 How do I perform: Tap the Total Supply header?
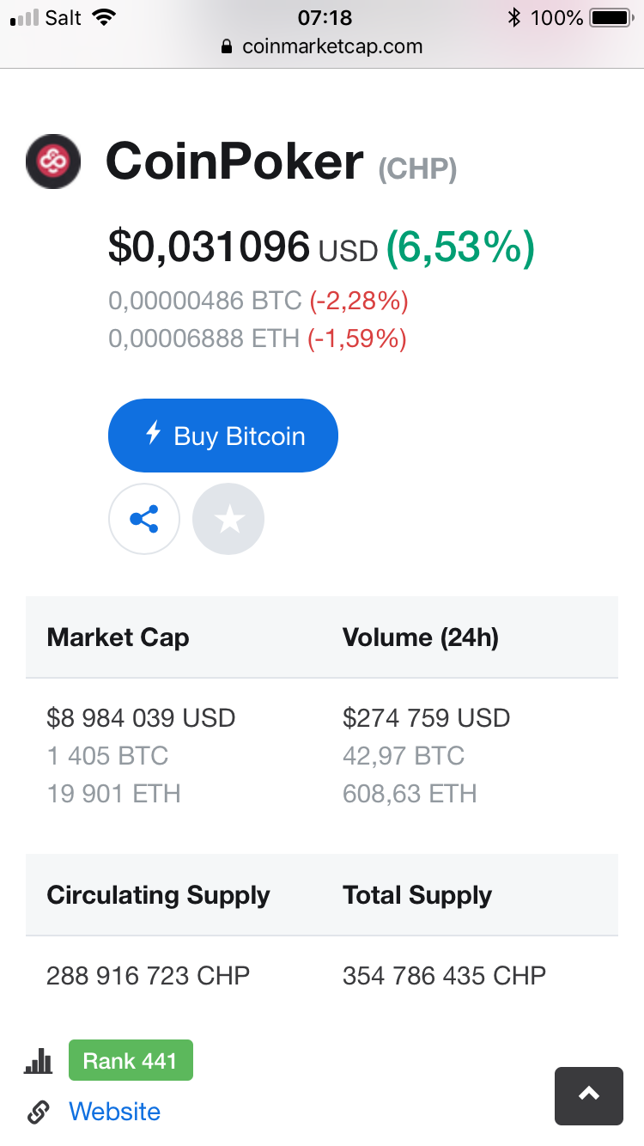pos(417,895)
